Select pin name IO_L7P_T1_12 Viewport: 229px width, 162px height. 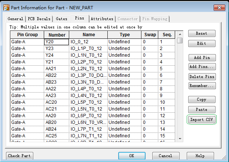(x=88, y=129)
